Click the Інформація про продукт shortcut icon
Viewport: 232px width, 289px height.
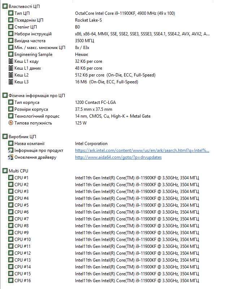coord(11,150)
